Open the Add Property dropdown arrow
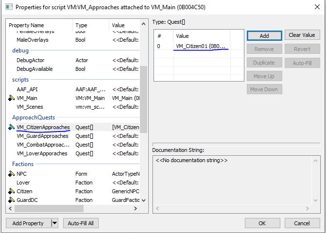This screenshot has height=233, width=326. [x=54, y=223]
